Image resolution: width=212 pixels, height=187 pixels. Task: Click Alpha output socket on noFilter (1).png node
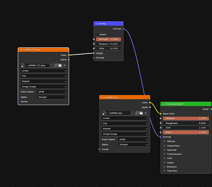click(69, 59)
